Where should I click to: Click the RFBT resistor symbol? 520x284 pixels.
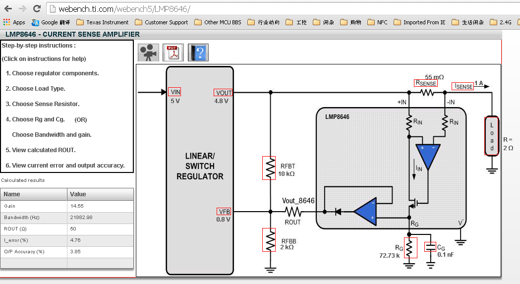pos(269,168)
